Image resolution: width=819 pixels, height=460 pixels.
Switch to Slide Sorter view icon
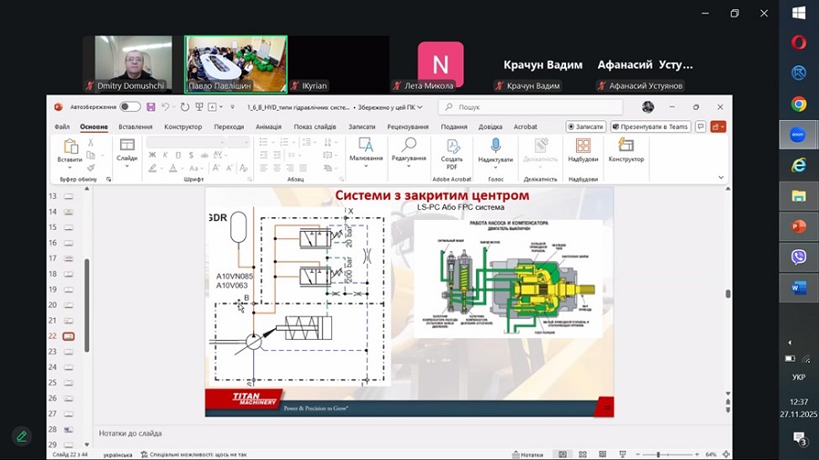coord(582,454)
